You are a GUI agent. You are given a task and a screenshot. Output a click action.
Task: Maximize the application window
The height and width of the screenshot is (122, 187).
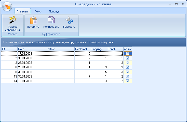pos(176,4)
